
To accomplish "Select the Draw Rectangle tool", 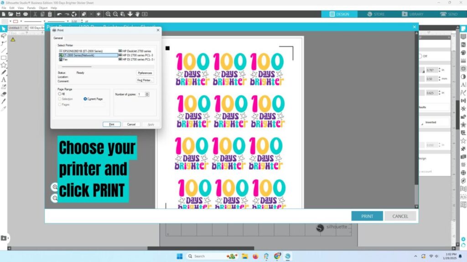I will 4,58.
